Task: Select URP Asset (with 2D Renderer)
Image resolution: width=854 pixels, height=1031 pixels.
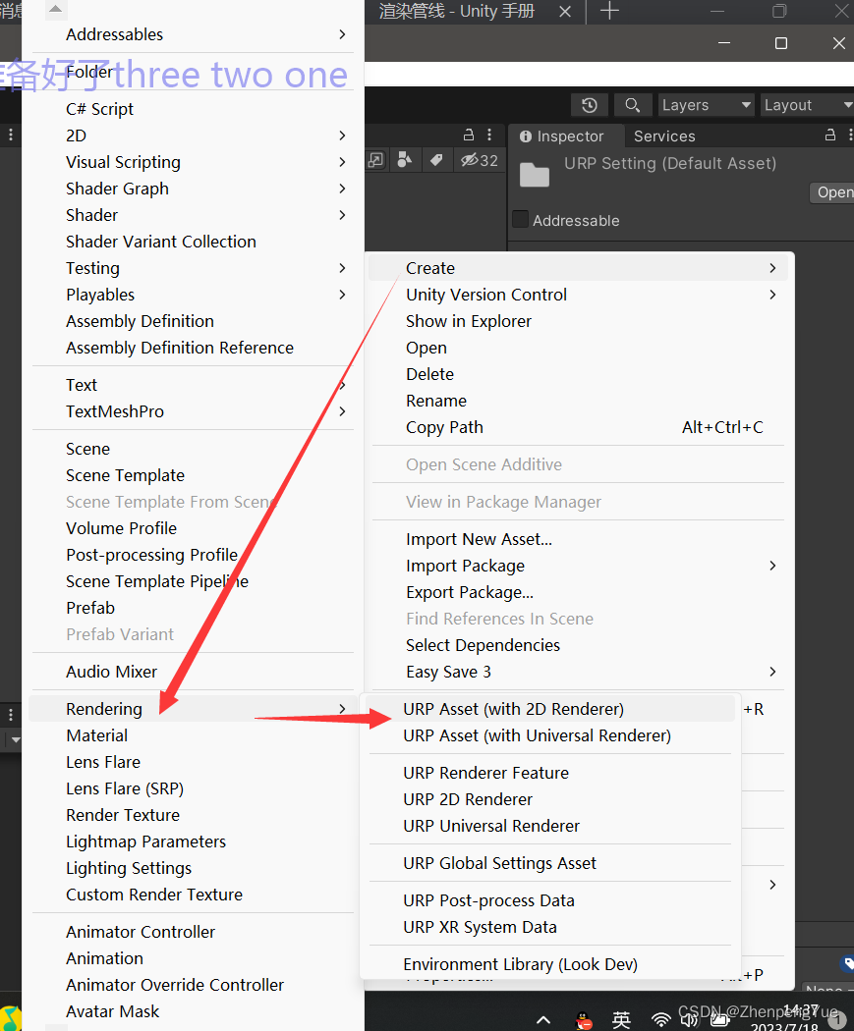Action: [x=551, y=709]
